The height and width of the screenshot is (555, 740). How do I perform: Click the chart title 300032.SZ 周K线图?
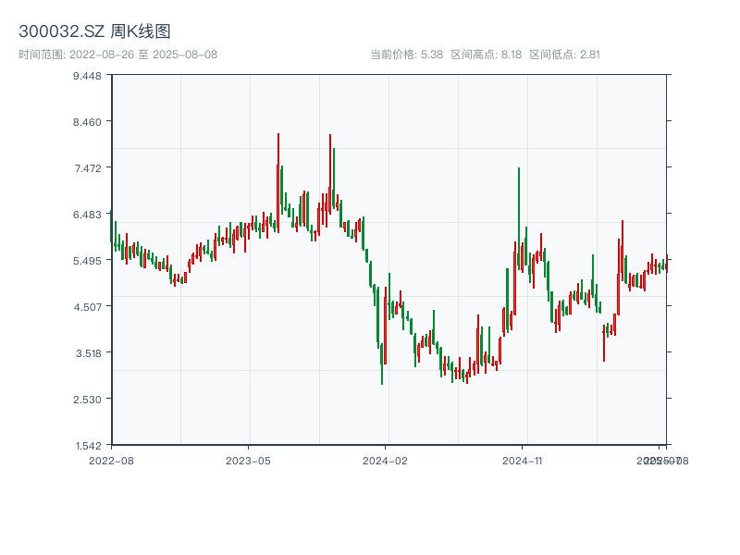tap(94, 31)
